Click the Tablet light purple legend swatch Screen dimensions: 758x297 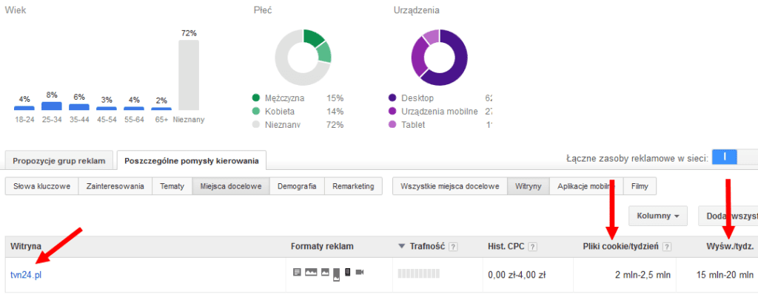point(392,124)
